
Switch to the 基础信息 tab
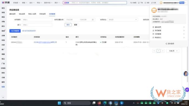pyautogui.click(x=12, y=14)
